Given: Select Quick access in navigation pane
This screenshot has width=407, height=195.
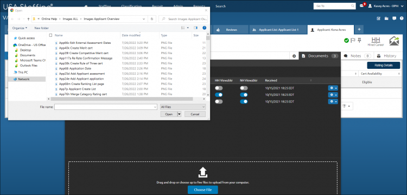Looking at the screenshot, I should (x=26, y=38).
